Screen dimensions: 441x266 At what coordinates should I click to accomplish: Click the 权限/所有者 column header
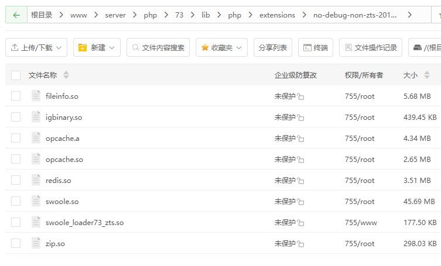pos(364,75)
